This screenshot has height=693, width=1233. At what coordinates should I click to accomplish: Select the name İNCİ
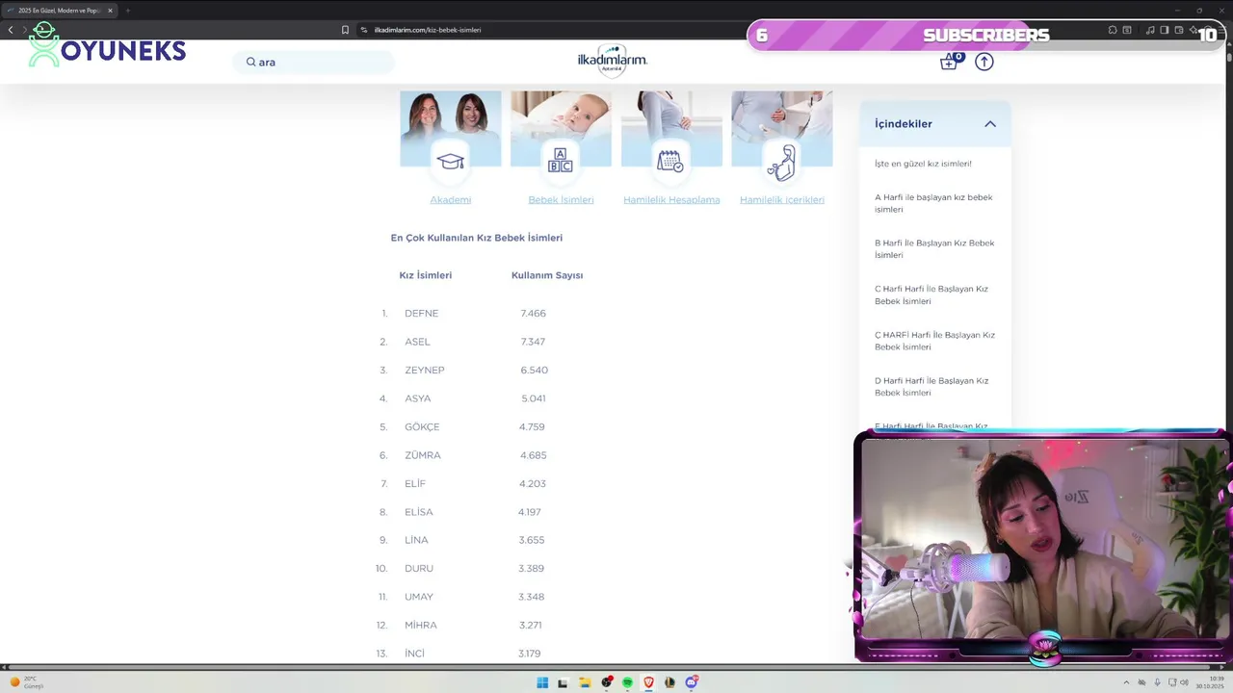point(414,654)
